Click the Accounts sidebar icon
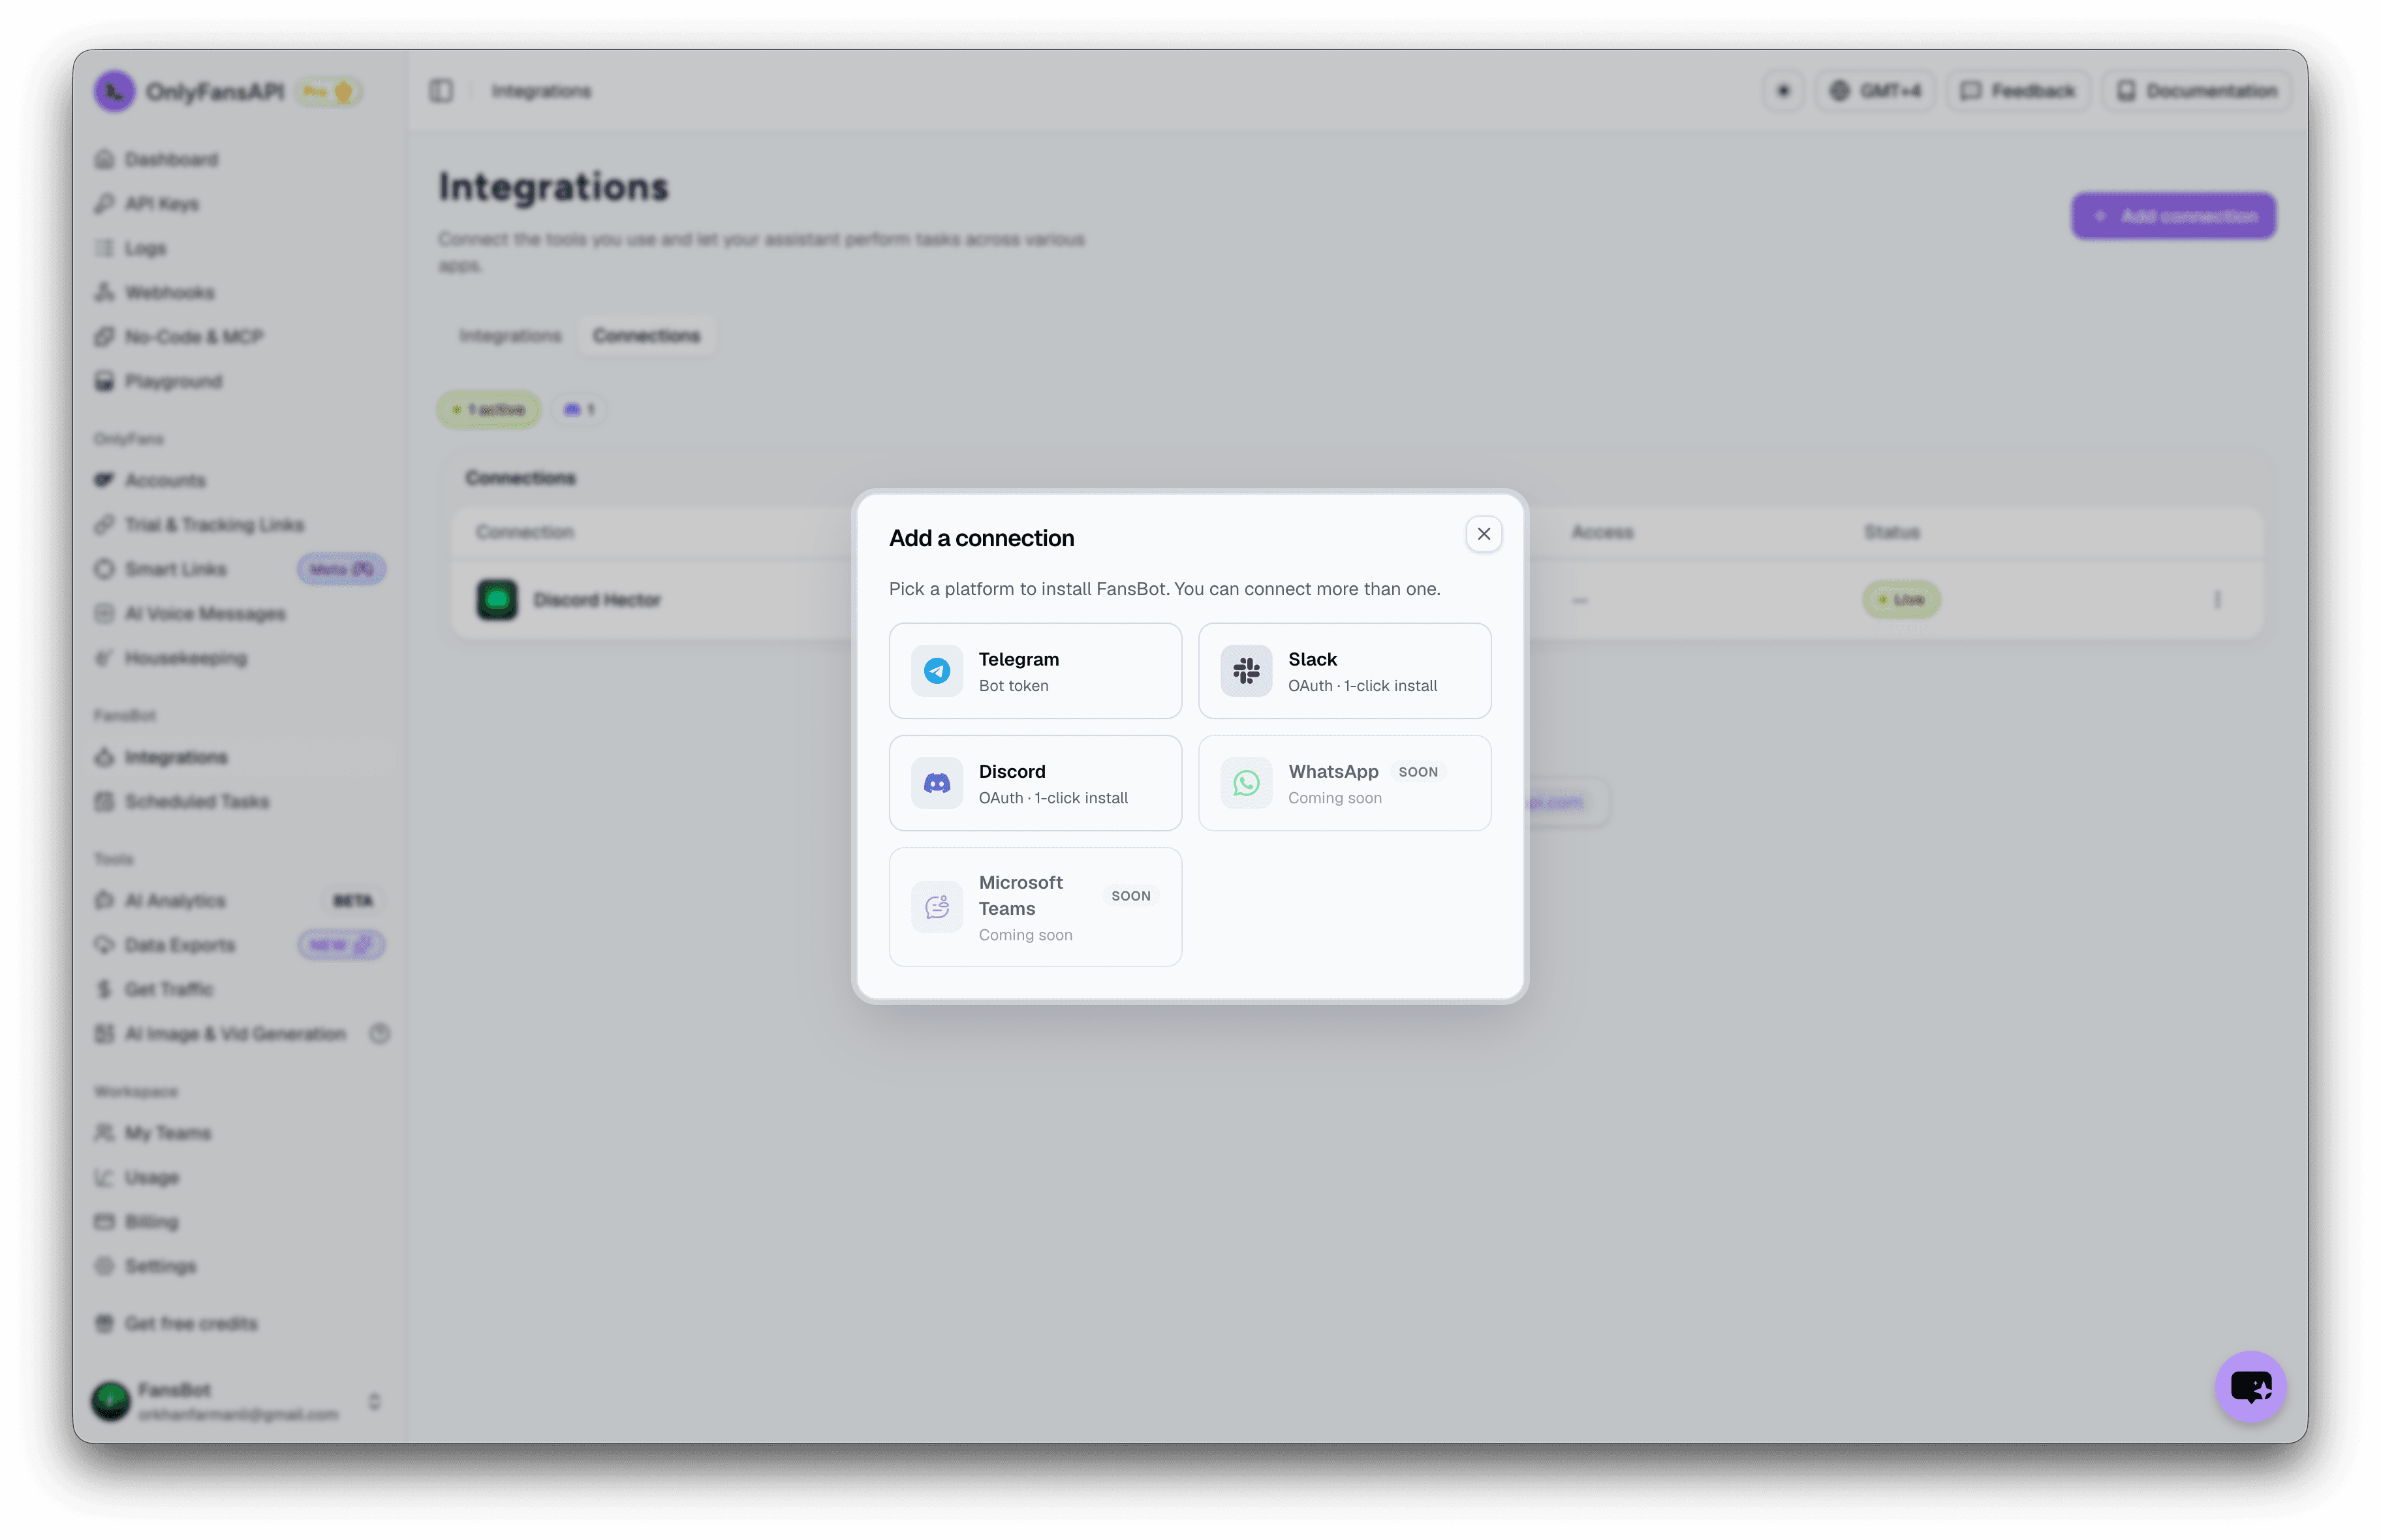Image resolution: width=2381 pixels, height=1540 pixels. [104, 480]
